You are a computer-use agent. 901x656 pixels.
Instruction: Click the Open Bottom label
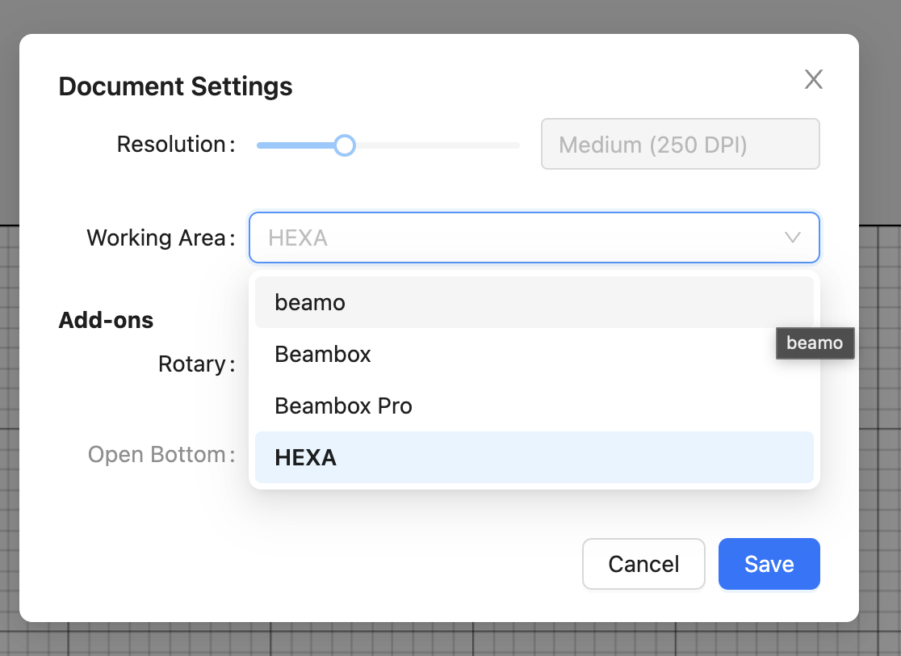point(157,455)
